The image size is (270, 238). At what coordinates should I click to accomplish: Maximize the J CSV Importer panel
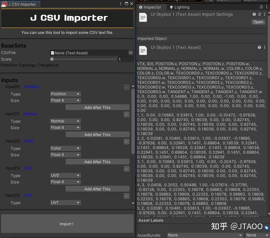click(x=126, y=4)
